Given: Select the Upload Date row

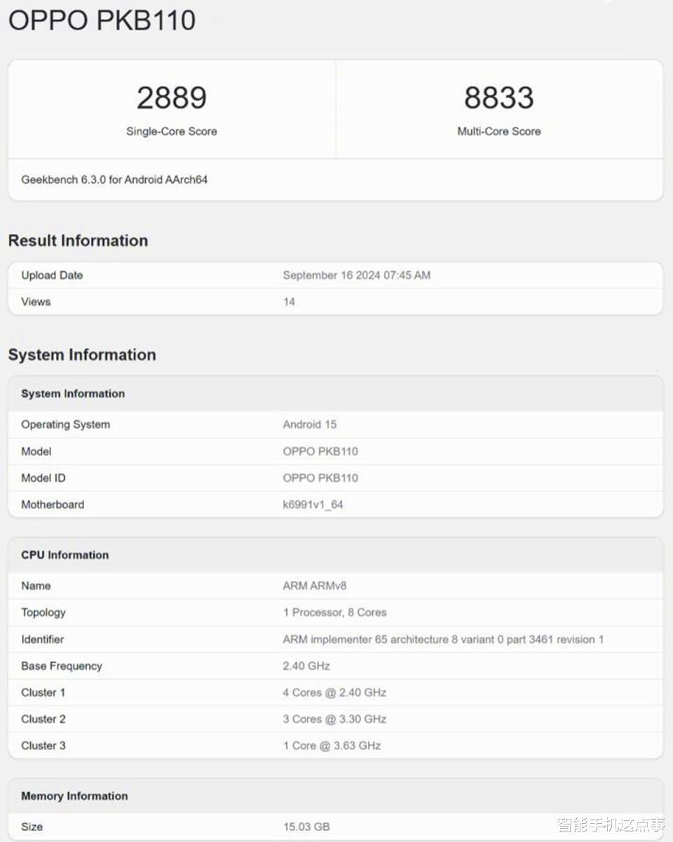Looking at the screenshot, I should tap(336, 275).
